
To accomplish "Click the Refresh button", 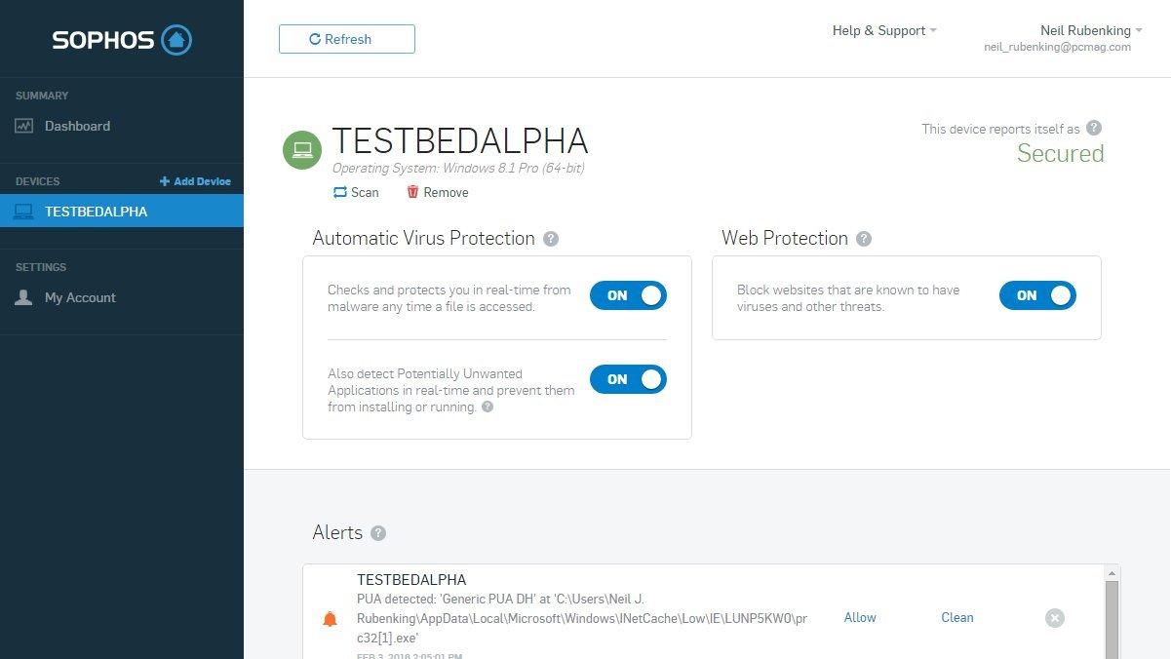I will click(347, 39).
